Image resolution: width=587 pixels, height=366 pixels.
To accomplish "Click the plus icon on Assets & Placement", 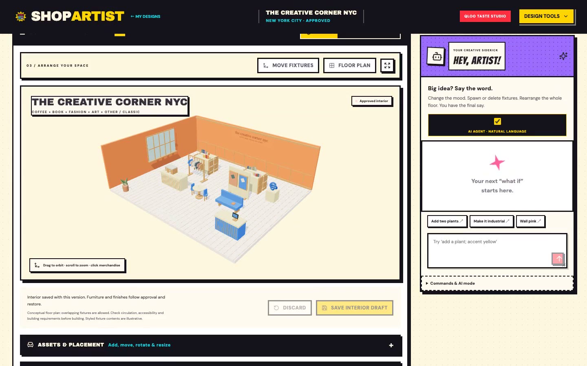I will (391, 345).
